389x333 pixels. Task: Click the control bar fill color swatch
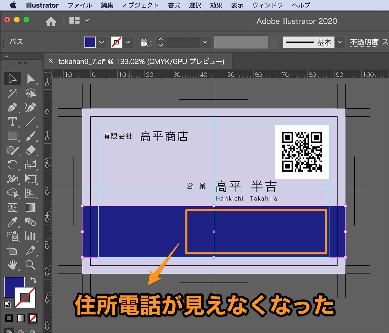point(90,42)
